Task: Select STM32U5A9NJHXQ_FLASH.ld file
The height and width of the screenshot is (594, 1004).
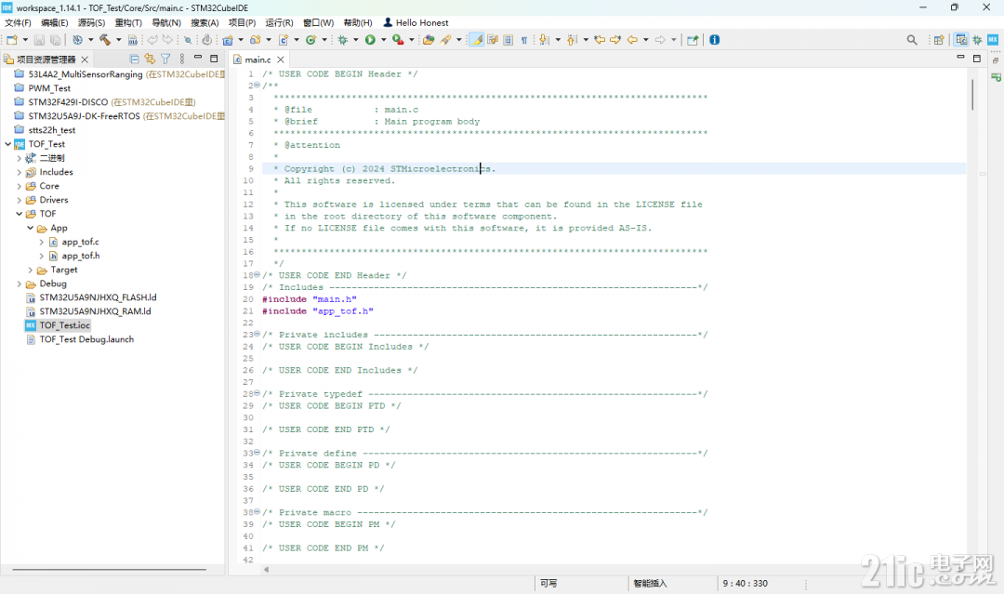Action: coord(91,297)
